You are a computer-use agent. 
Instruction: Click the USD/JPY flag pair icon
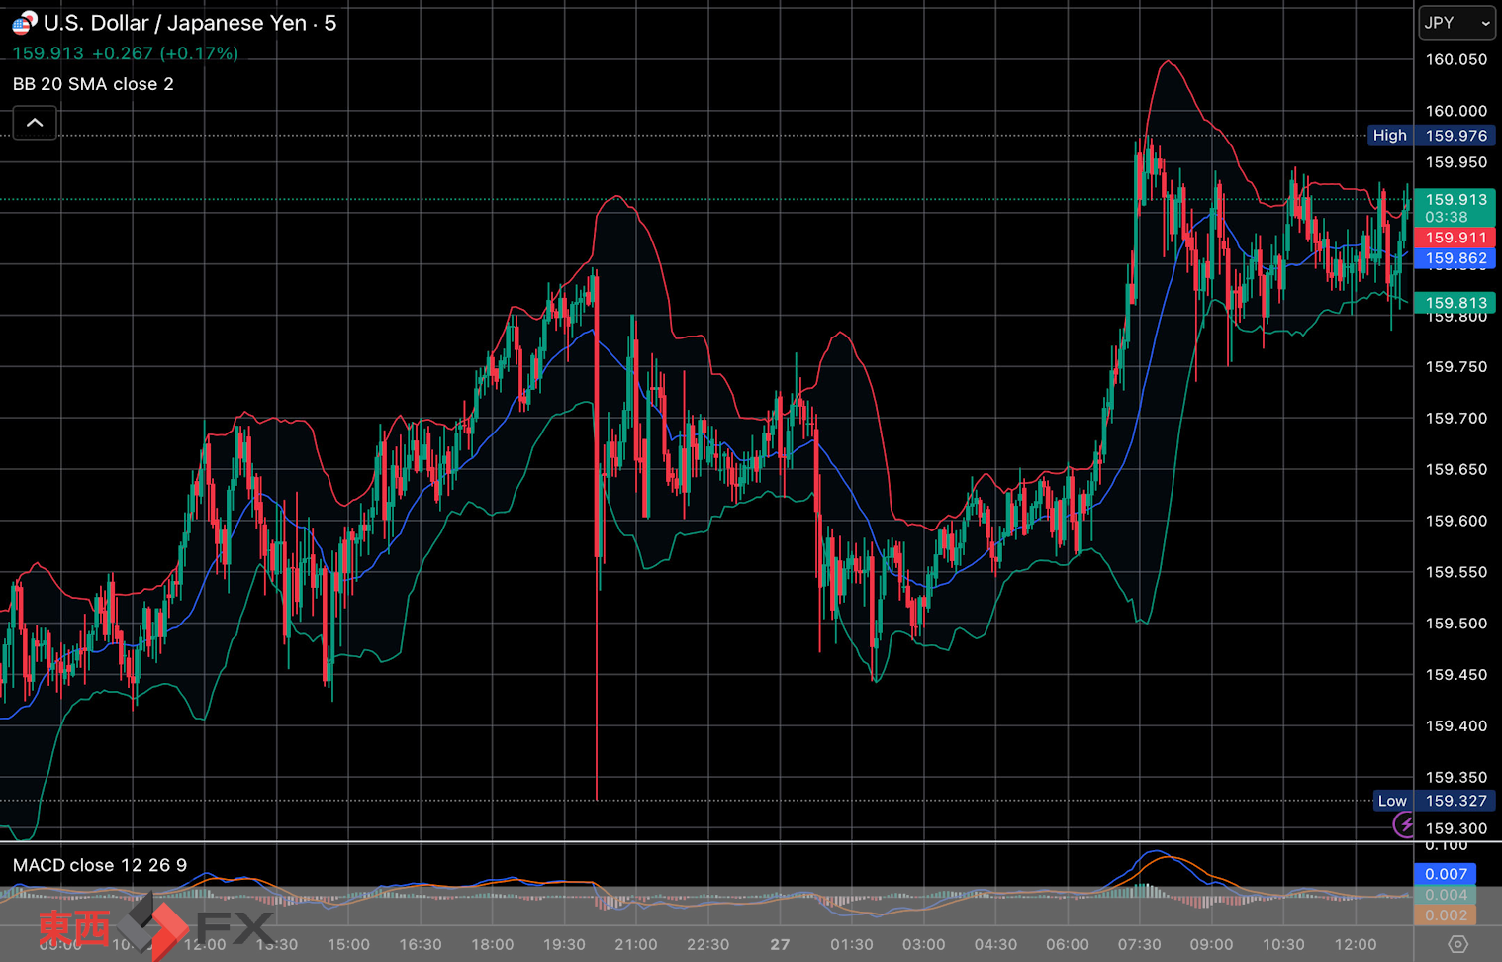[24, 22]
